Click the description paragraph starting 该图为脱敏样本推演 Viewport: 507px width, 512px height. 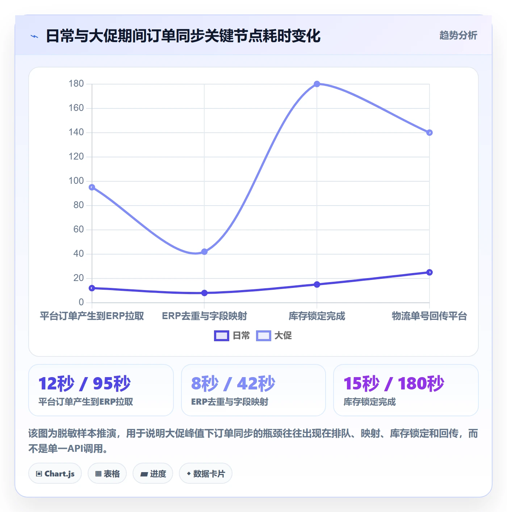253,441
